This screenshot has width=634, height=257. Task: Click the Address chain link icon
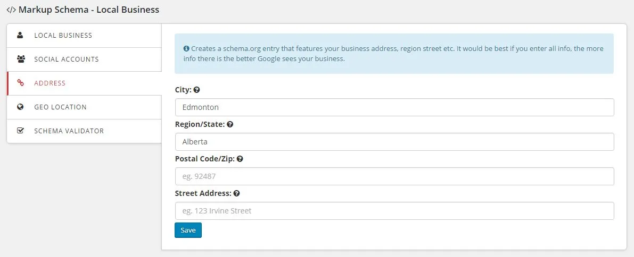[20, 83]
